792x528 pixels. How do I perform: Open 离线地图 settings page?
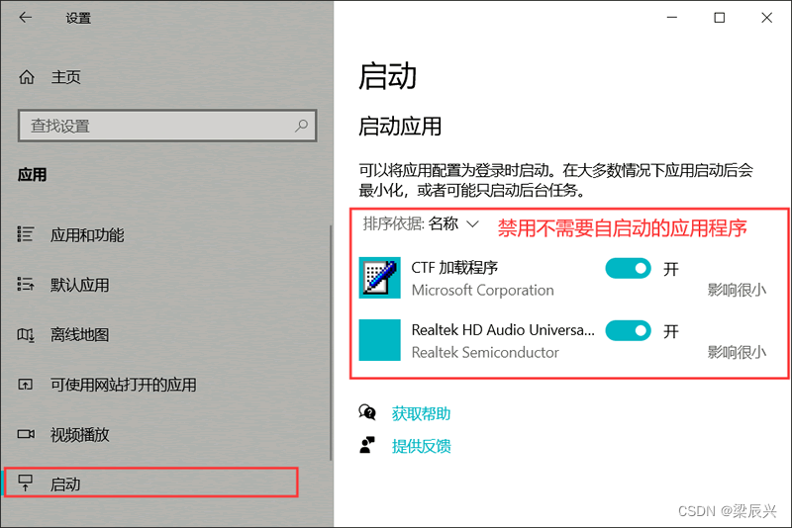79,335
